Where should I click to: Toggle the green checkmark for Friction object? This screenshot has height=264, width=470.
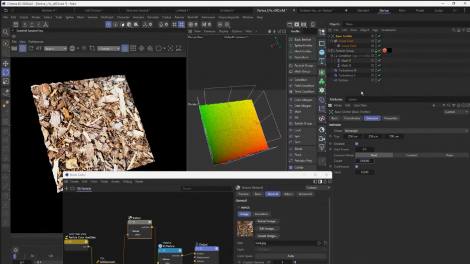tap(379, 80)
